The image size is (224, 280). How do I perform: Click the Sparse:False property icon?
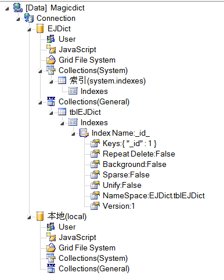tap(95, 174)
